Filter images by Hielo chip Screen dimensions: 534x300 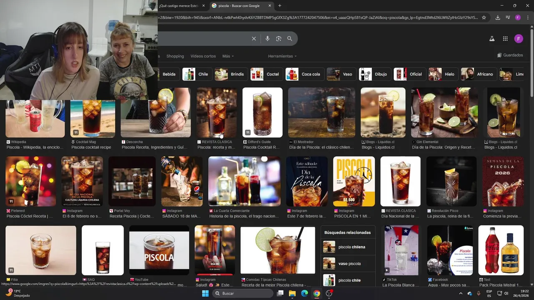tap(443, 74)
